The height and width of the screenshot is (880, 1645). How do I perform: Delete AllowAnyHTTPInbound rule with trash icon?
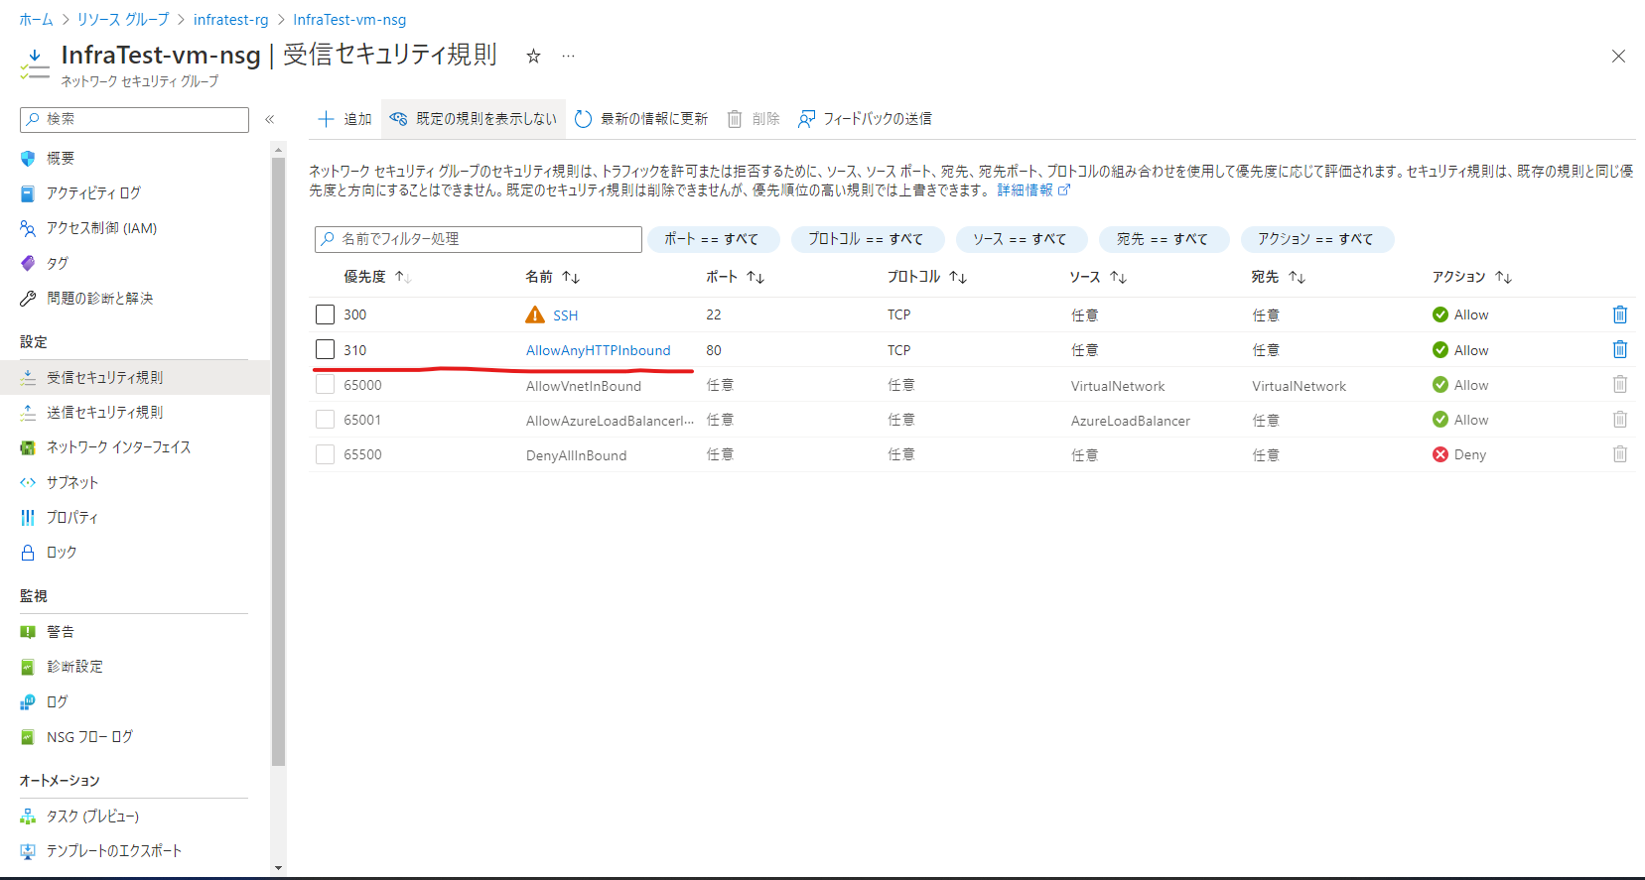pyautogui.click(x=1620, y=349)
